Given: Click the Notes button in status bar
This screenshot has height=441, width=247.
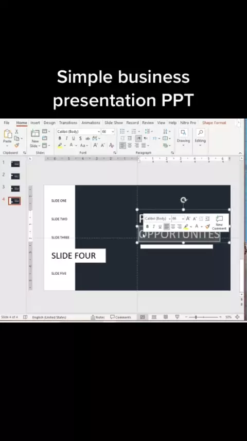Looking at the screenshot, I should (98, 317).
